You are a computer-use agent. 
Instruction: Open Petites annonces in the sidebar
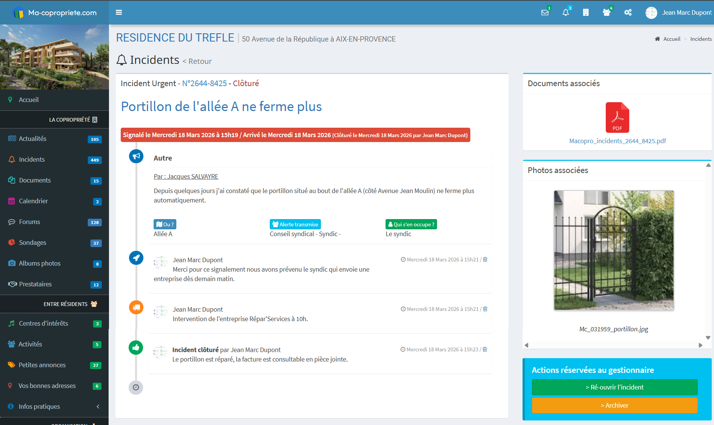[54, 365]
